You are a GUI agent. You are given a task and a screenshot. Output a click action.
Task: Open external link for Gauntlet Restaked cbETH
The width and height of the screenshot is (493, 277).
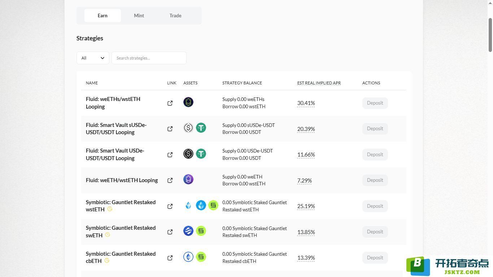point(170,258)
